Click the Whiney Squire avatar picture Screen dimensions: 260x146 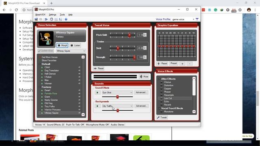tap(46, 39)
